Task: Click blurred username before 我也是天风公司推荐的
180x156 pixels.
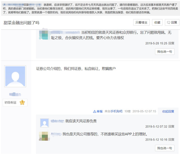Action: (56, 134)
